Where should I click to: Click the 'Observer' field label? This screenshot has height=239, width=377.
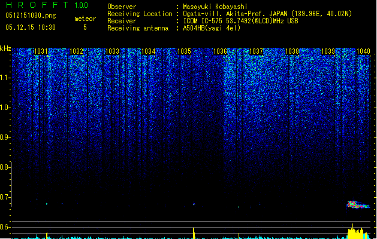click(122, 7)
